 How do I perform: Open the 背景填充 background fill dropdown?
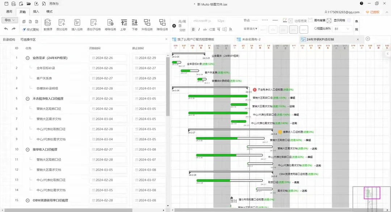(251, 29)
